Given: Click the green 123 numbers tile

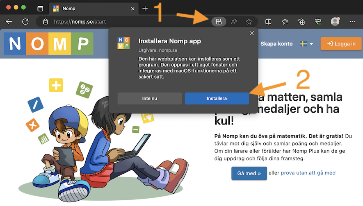Looking at the screenshot, I should 84,90.
